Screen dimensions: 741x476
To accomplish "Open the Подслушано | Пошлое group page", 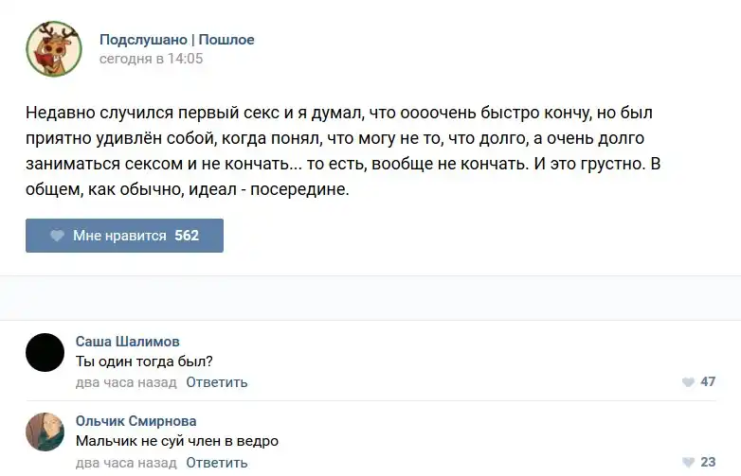I will (x=176, y=40).
